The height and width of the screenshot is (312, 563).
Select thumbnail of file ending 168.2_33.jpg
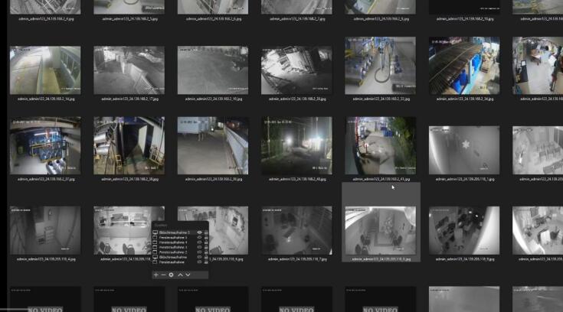point(380,66)
